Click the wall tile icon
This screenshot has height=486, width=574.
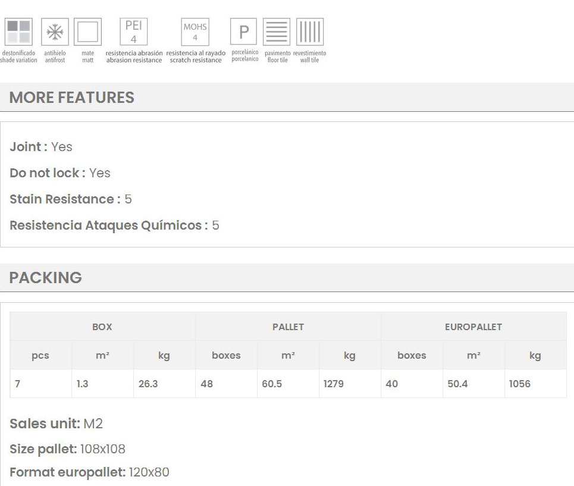tap(310, 32)
